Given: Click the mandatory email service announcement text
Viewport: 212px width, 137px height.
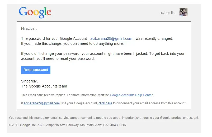Looking at the screenshot, I should (103, 118).
